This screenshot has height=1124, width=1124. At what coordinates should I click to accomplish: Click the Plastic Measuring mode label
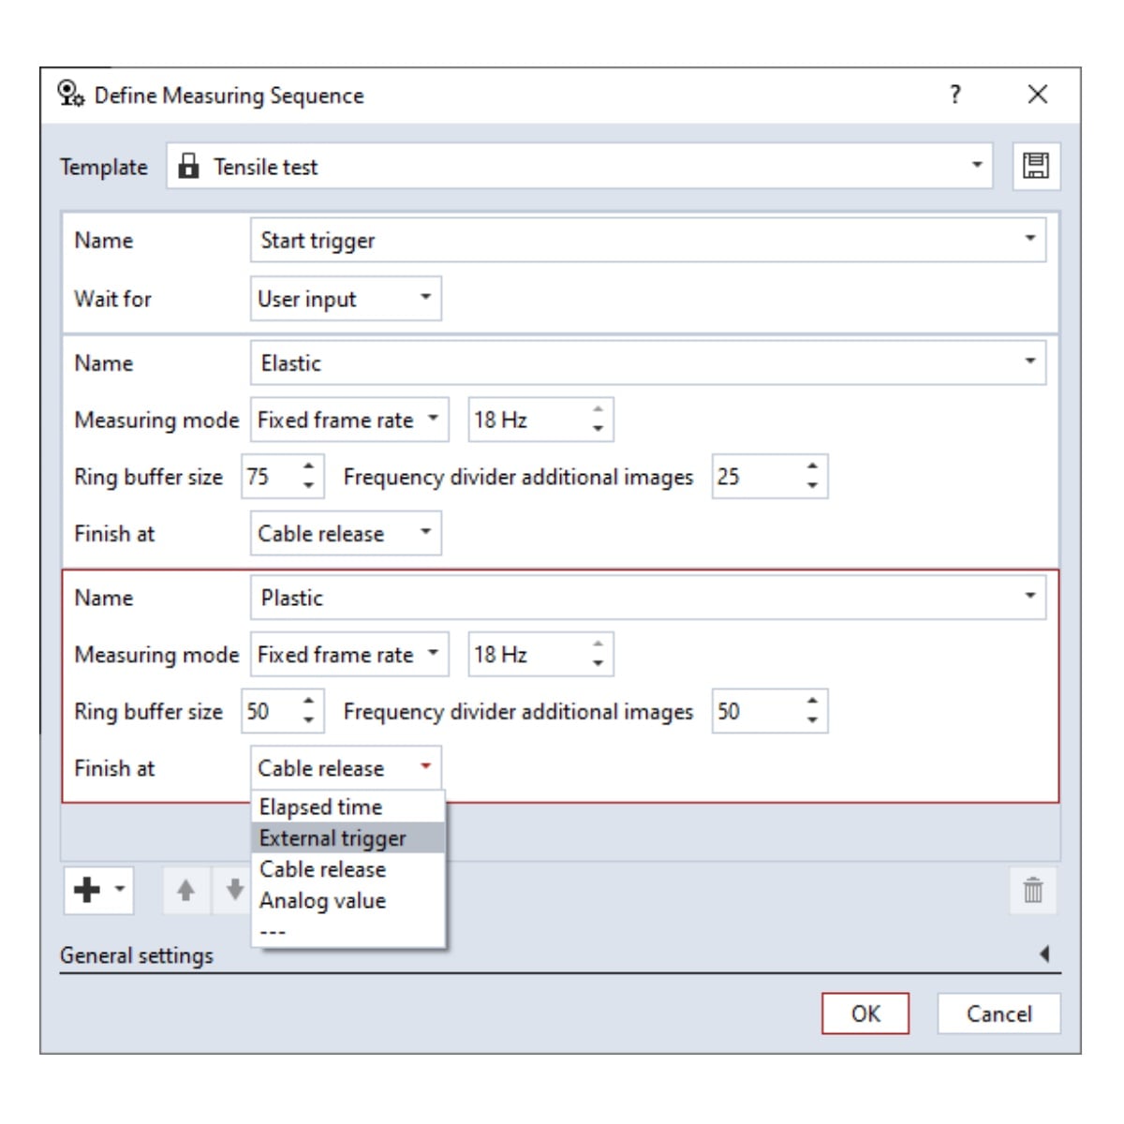click(156, 655)
